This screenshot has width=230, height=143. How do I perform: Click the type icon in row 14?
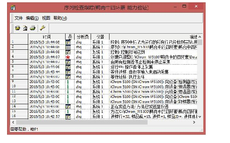68,107
